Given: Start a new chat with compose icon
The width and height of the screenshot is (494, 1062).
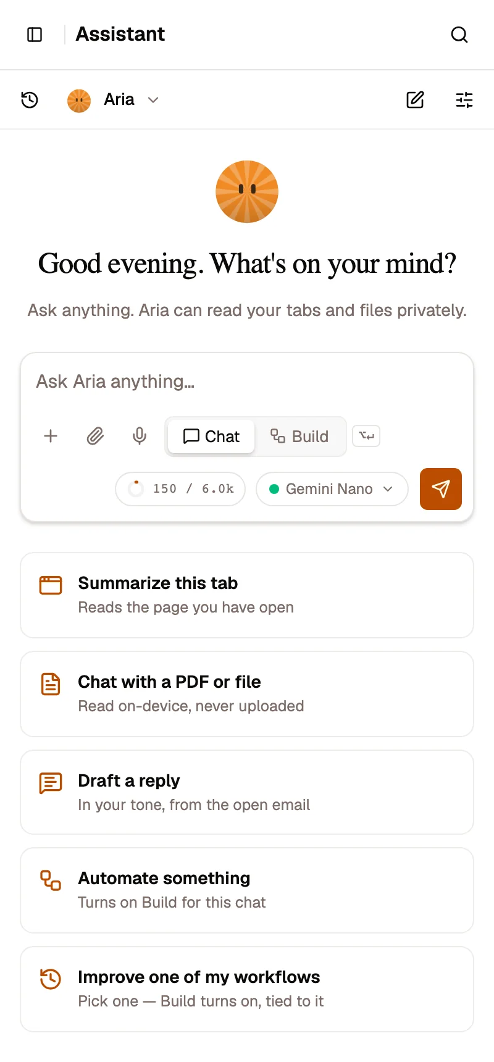Looking at the screenshot, I should tap(415, 100).
